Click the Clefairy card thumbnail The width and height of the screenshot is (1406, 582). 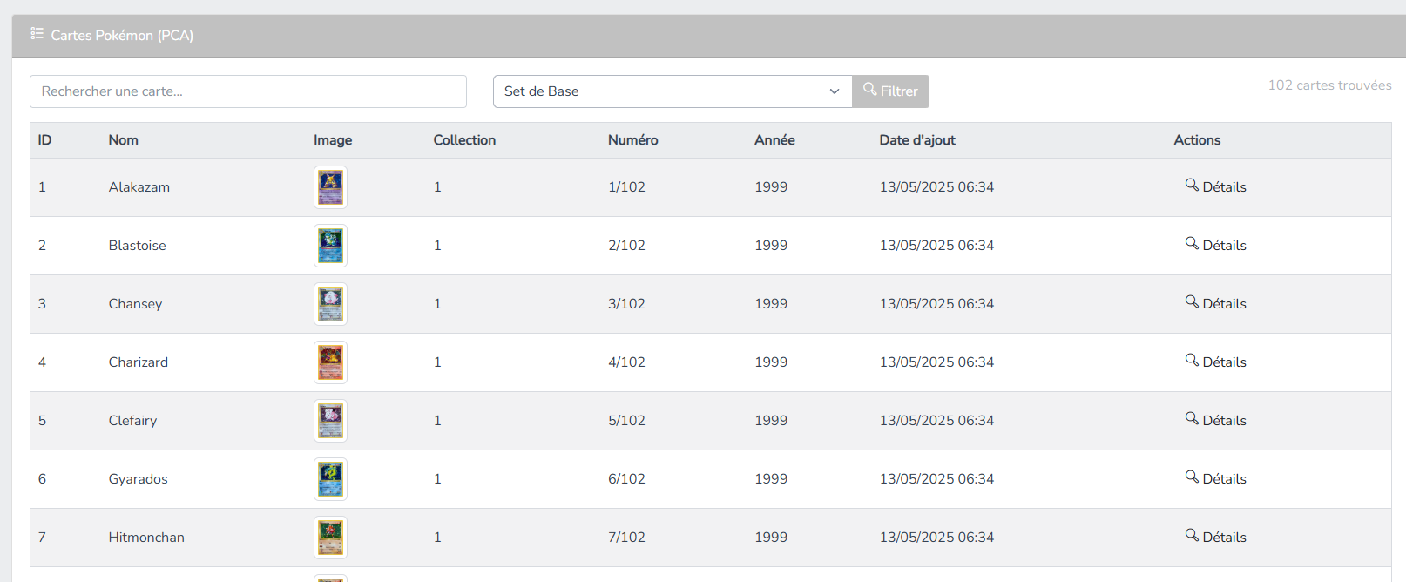pos(330,421)
